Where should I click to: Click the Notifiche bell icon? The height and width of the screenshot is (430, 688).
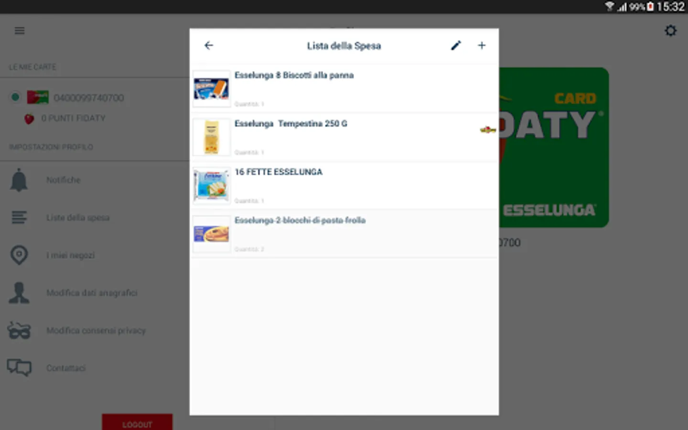[x=19, y=180]
